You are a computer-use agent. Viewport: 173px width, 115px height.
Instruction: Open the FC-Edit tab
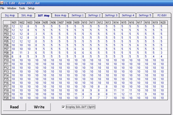click(162, 15)
